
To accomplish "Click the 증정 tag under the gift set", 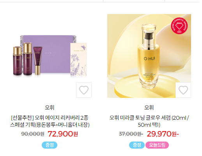I will (x=50, y=145).
